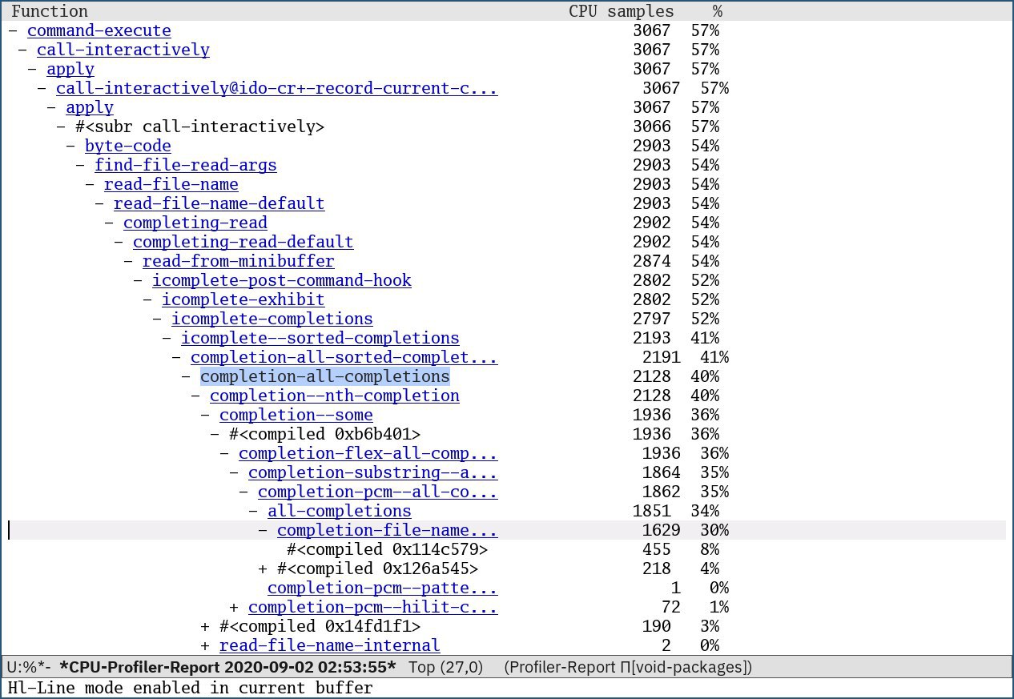Open the read-file-name-default link
Viewport: 1014px width, 699px height.
(x=219, y=203)
